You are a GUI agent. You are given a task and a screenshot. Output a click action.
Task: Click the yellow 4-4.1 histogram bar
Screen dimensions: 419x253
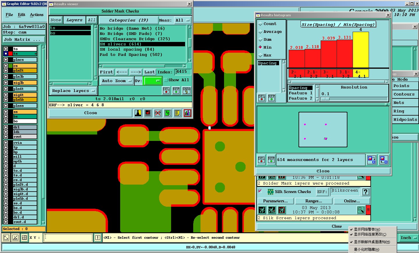click(x=361, y=50)
